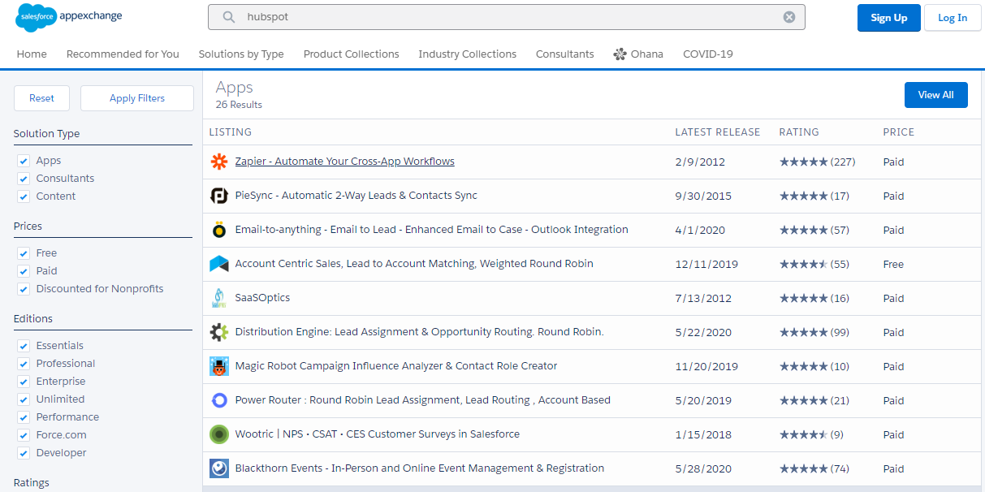Open the Email-to-anything app icon
Viewport: 985px width, 492px height.
[x=219, y=230]
